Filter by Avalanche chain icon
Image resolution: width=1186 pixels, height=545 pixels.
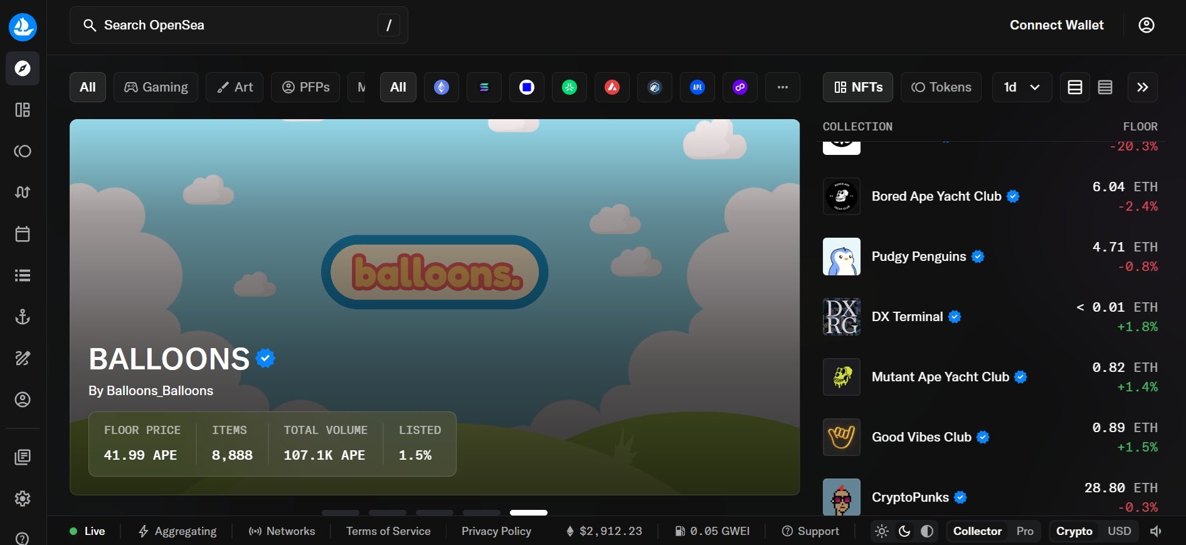coord(612,87)
